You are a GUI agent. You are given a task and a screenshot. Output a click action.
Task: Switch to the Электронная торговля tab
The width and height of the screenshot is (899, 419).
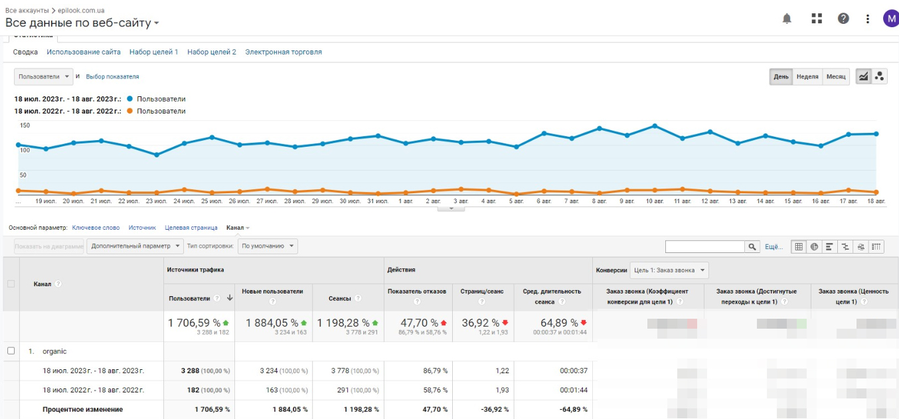tap(284, 52)
